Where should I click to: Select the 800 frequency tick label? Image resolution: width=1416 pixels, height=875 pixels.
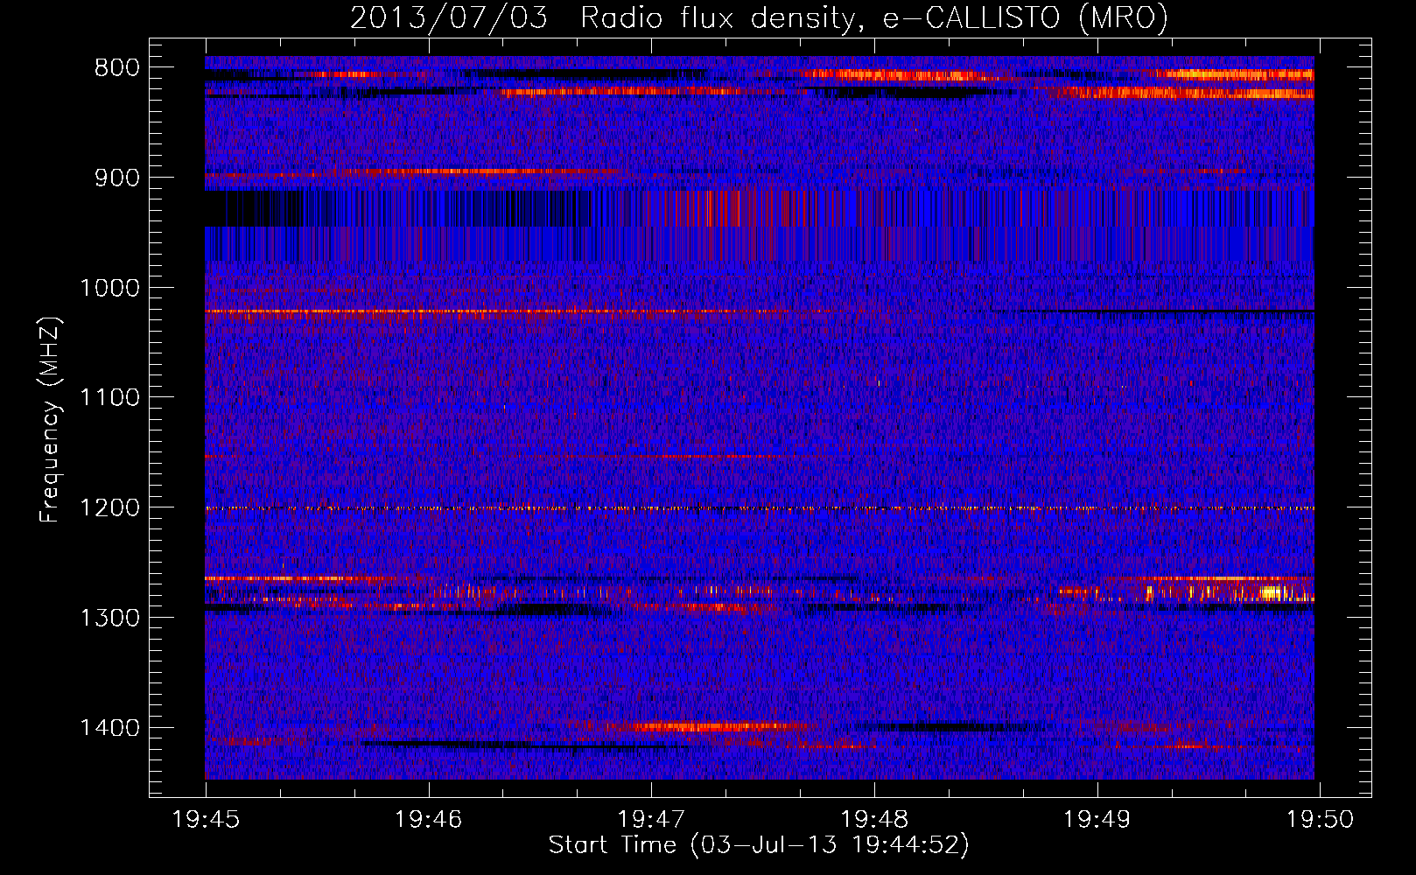click(x=117, y=68)
